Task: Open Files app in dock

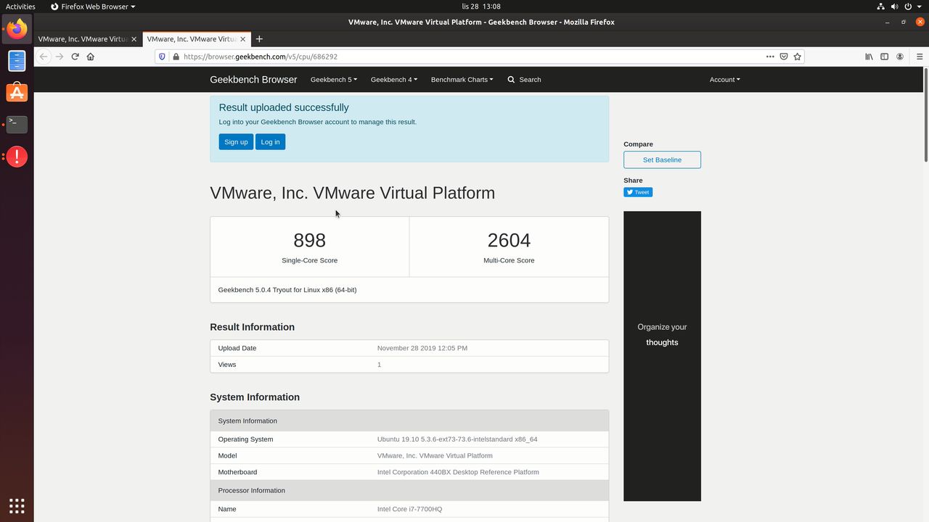Action: coord(17,61)
